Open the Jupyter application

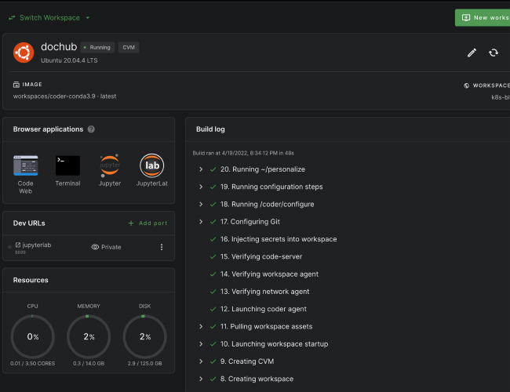tap(110, 165)
